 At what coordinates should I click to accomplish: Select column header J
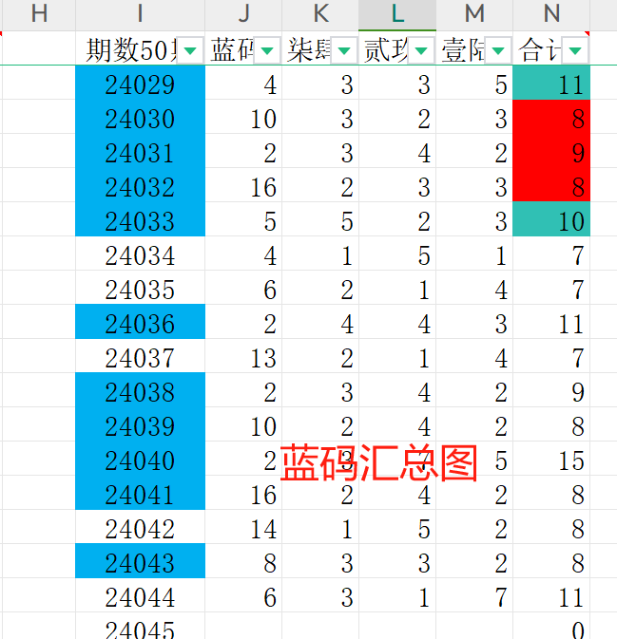point(243,14)
